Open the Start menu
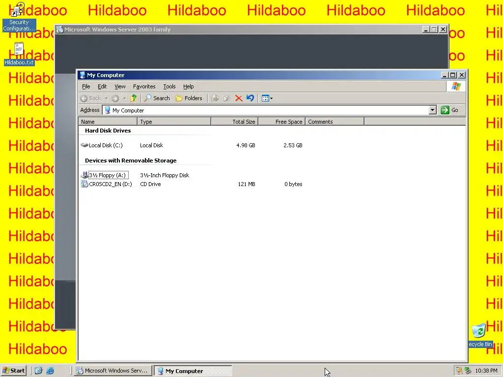The height and width of the screenshot is (377, 503). click(x=14, y=371)
